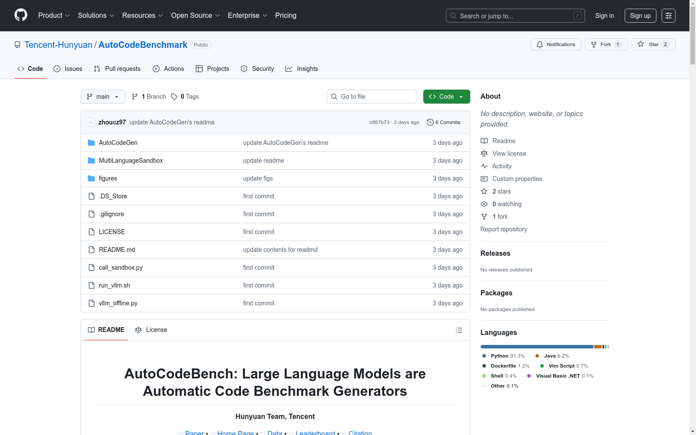Click the commit history clock icon
The width and height of the screenshot is (696, 435).
coord(430,122)
